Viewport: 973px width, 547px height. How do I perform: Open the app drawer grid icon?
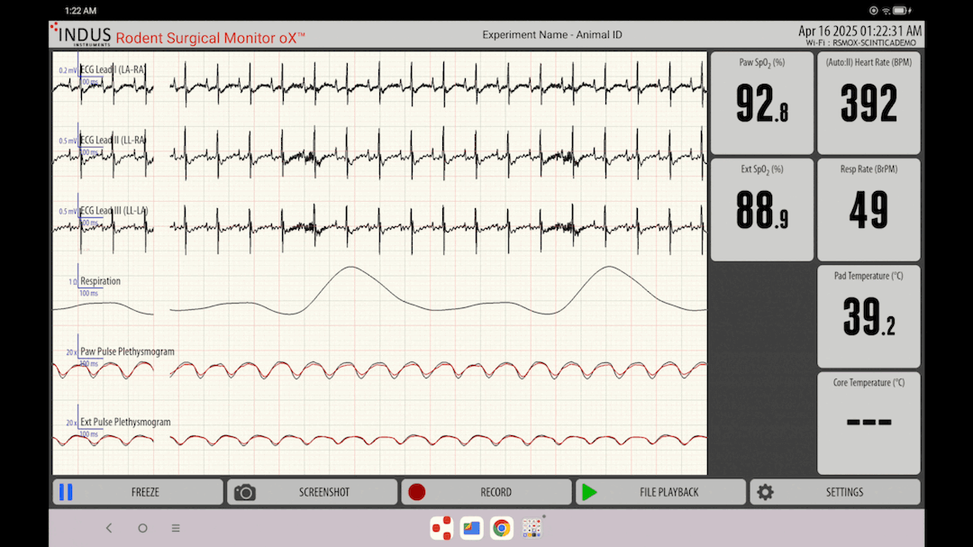pyautogui.click(x=532, y=528)
